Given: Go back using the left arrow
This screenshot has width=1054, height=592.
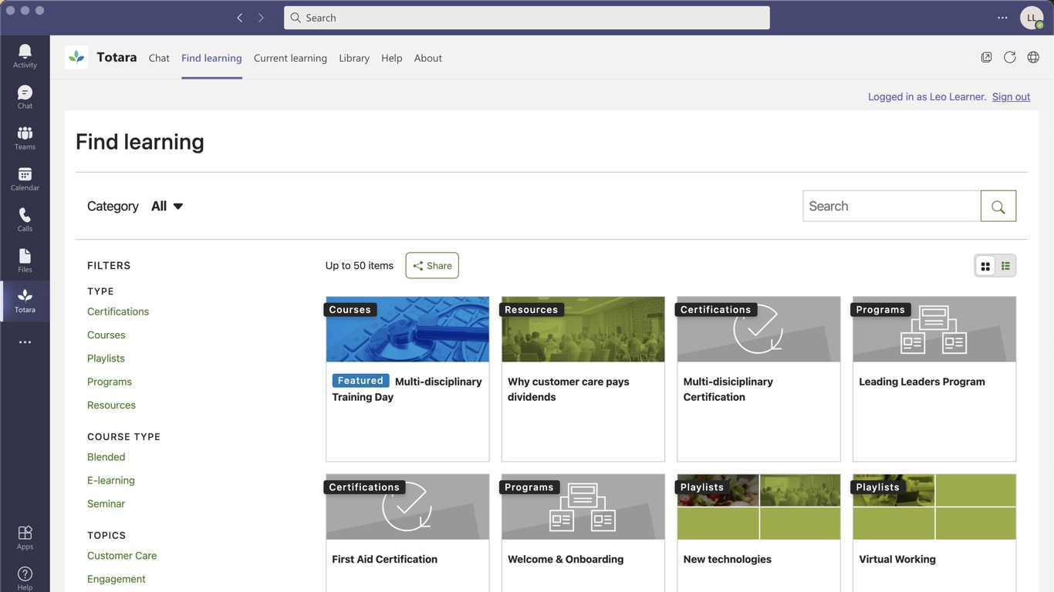Looking at the screenshot, I should pyautogui.click(x=240, y=18).
